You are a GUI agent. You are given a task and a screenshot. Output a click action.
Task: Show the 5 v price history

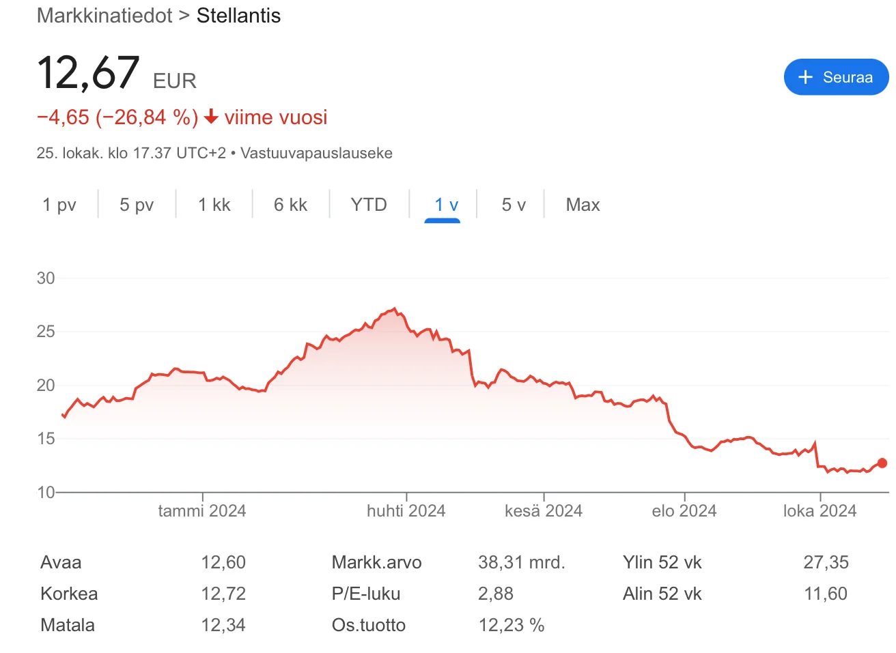point(514,205)
